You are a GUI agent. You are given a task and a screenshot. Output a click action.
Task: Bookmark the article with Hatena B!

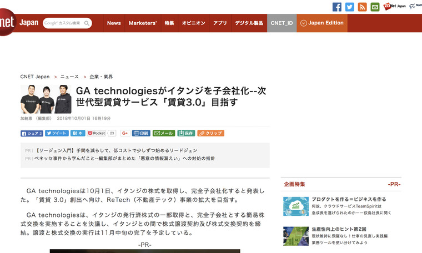(78, 133)
